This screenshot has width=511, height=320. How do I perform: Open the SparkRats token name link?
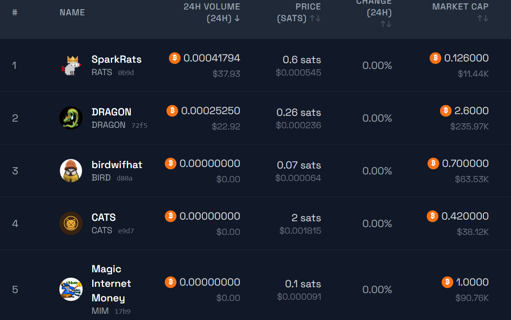click(x=117, y=59)
